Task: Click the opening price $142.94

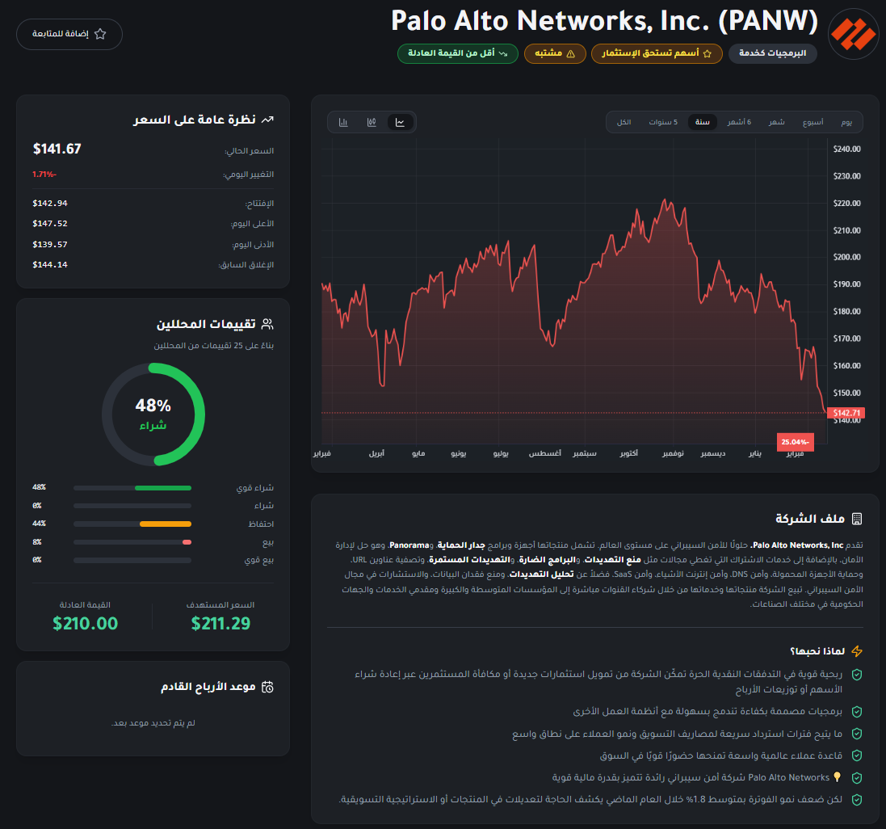Action: [x=50, y=203]
